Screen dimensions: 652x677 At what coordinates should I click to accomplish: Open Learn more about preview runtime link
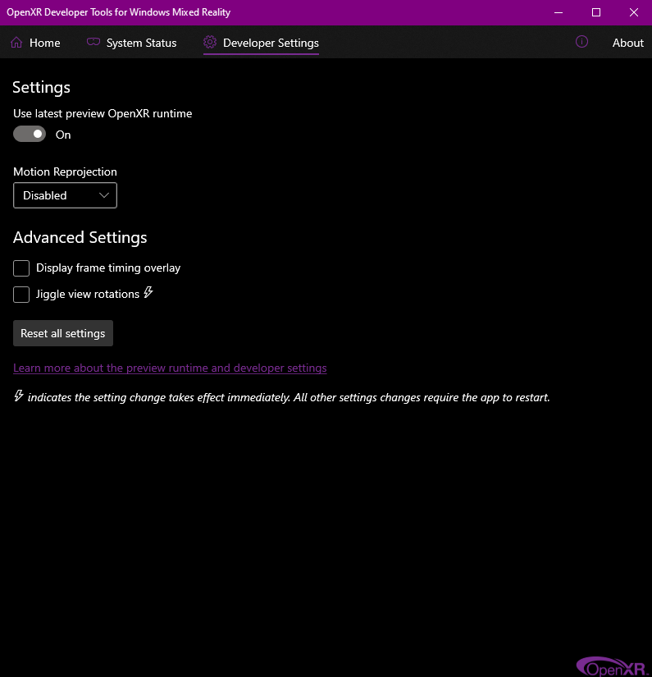(170, 368)
